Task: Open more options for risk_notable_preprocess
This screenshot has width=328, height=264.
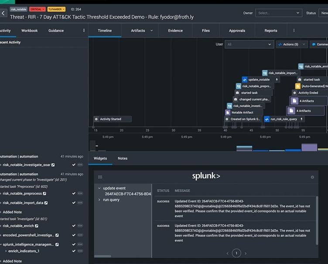Action: pyautogui.click(x=80, y=193)
